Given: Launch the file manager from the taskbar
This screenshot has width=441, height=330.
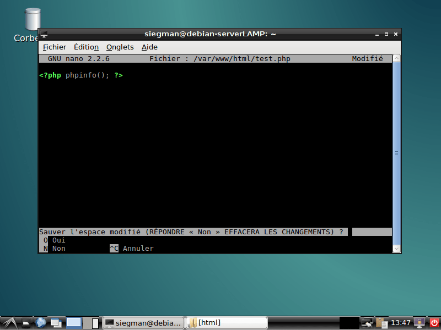Looking at the screenshot, I should (x=26, y=322).
